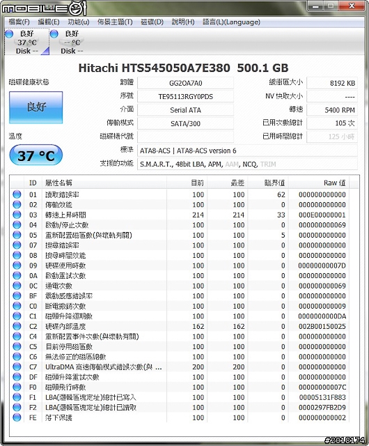This screenshot has width=369, height=446.
Task: Click the 目前 column header
Action: (187, 183)
